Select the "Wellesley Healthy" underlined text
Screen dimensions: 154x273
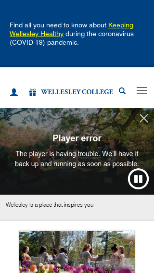37,34
